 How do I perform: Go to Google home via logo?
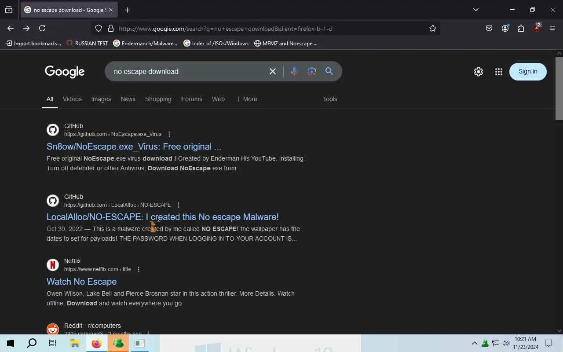point(65,72)
